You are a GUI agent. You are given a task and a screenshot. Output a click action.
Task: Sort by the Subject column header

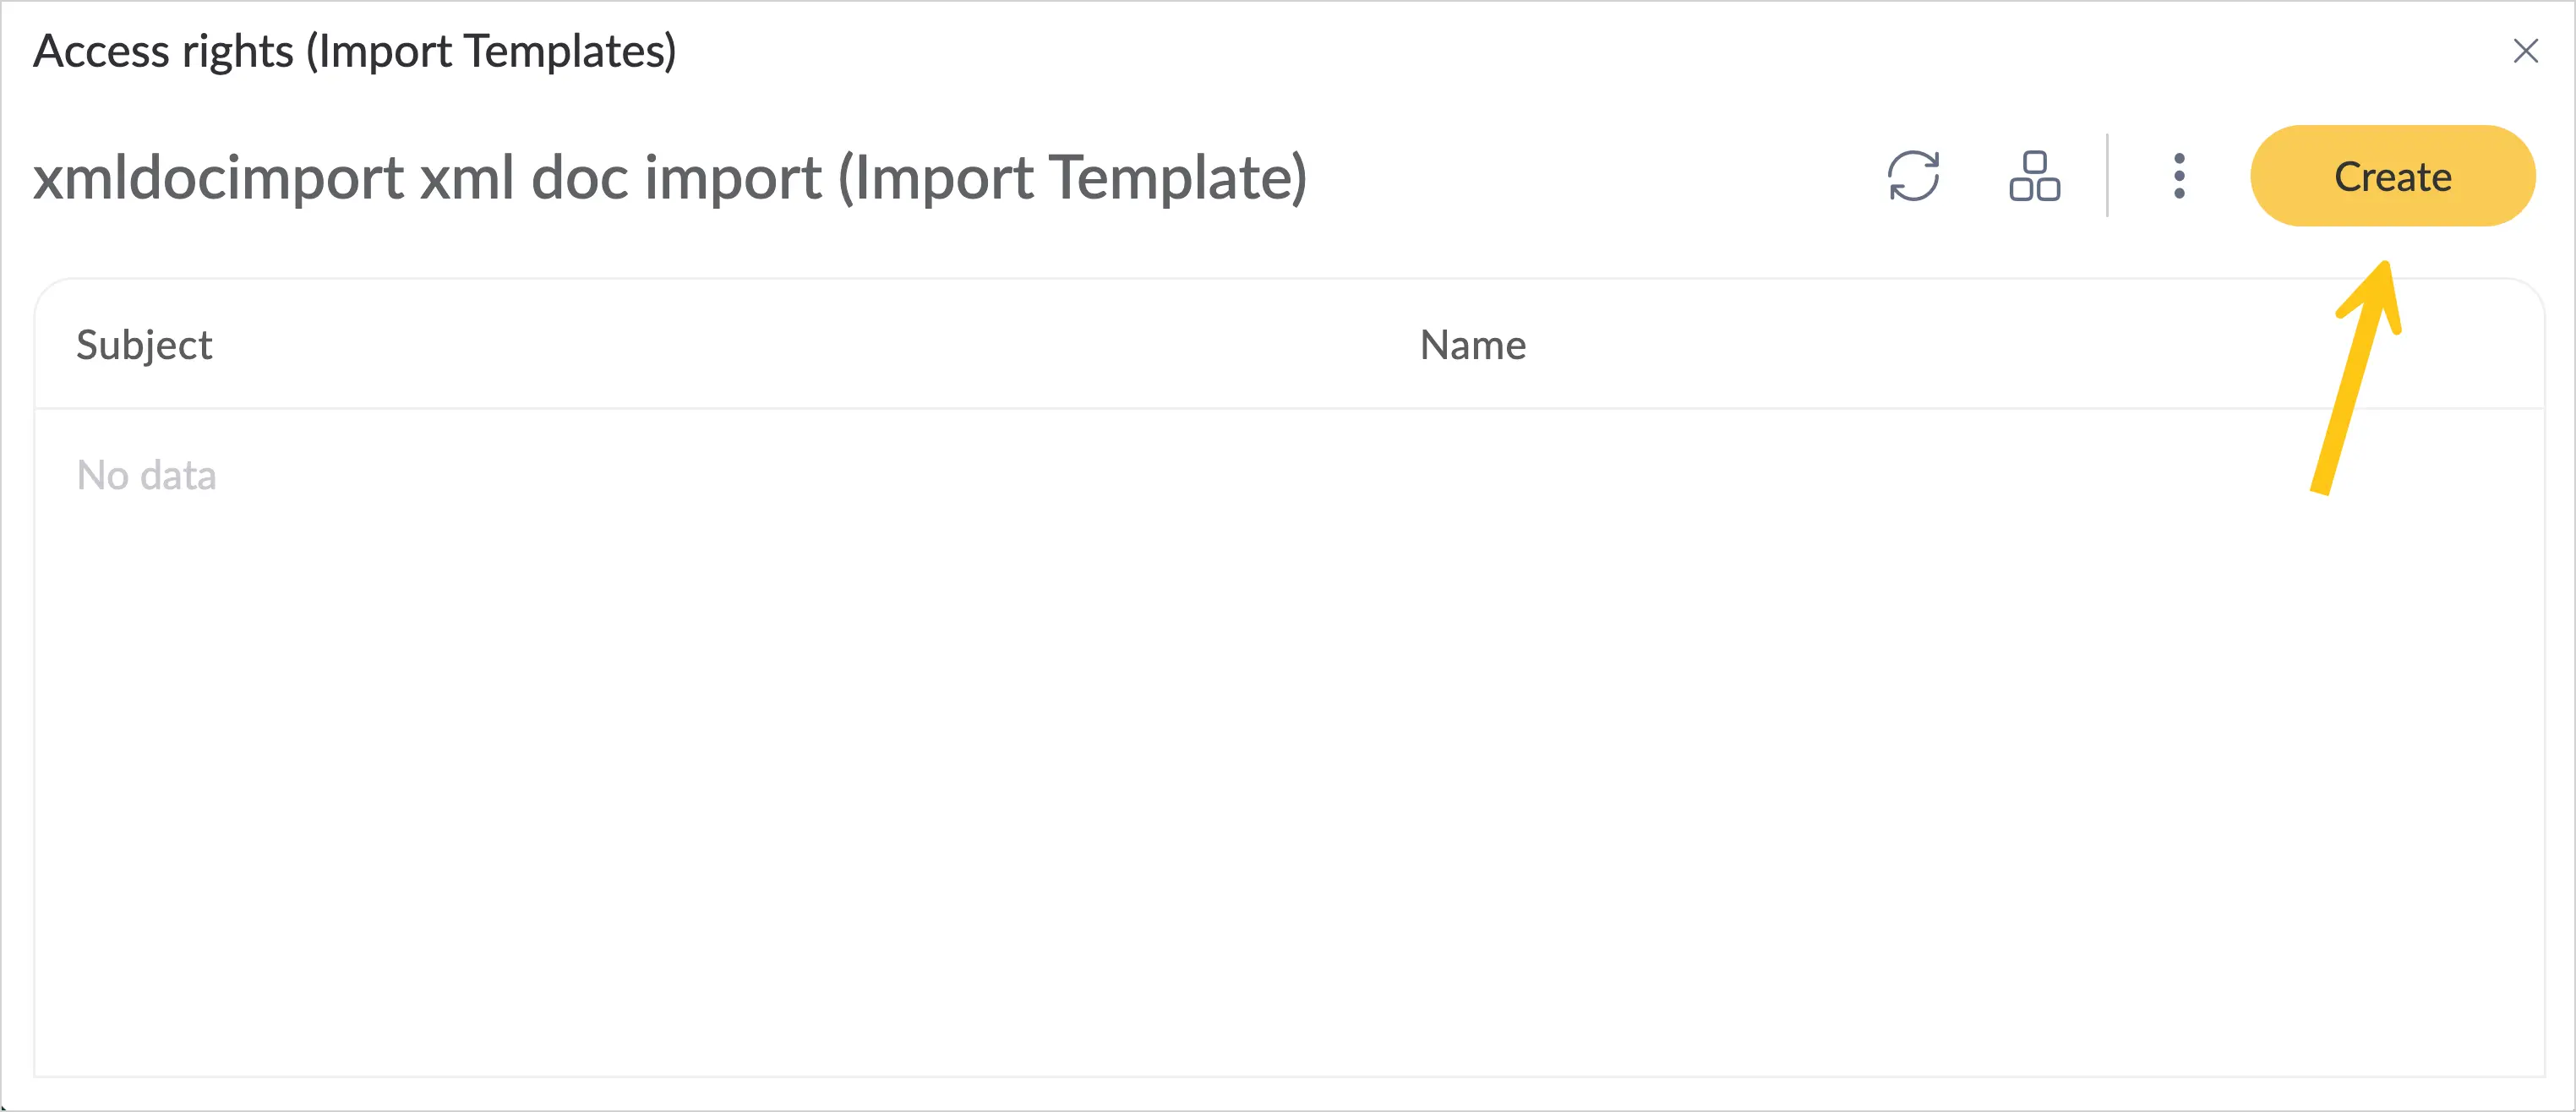point(144,345)
